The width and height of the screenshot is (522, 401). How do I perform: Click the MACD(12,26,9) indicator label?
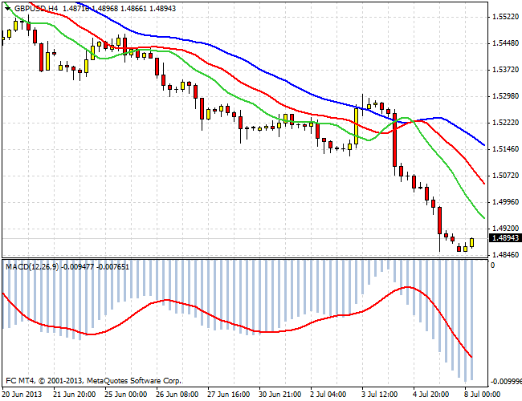coord(32,267)
